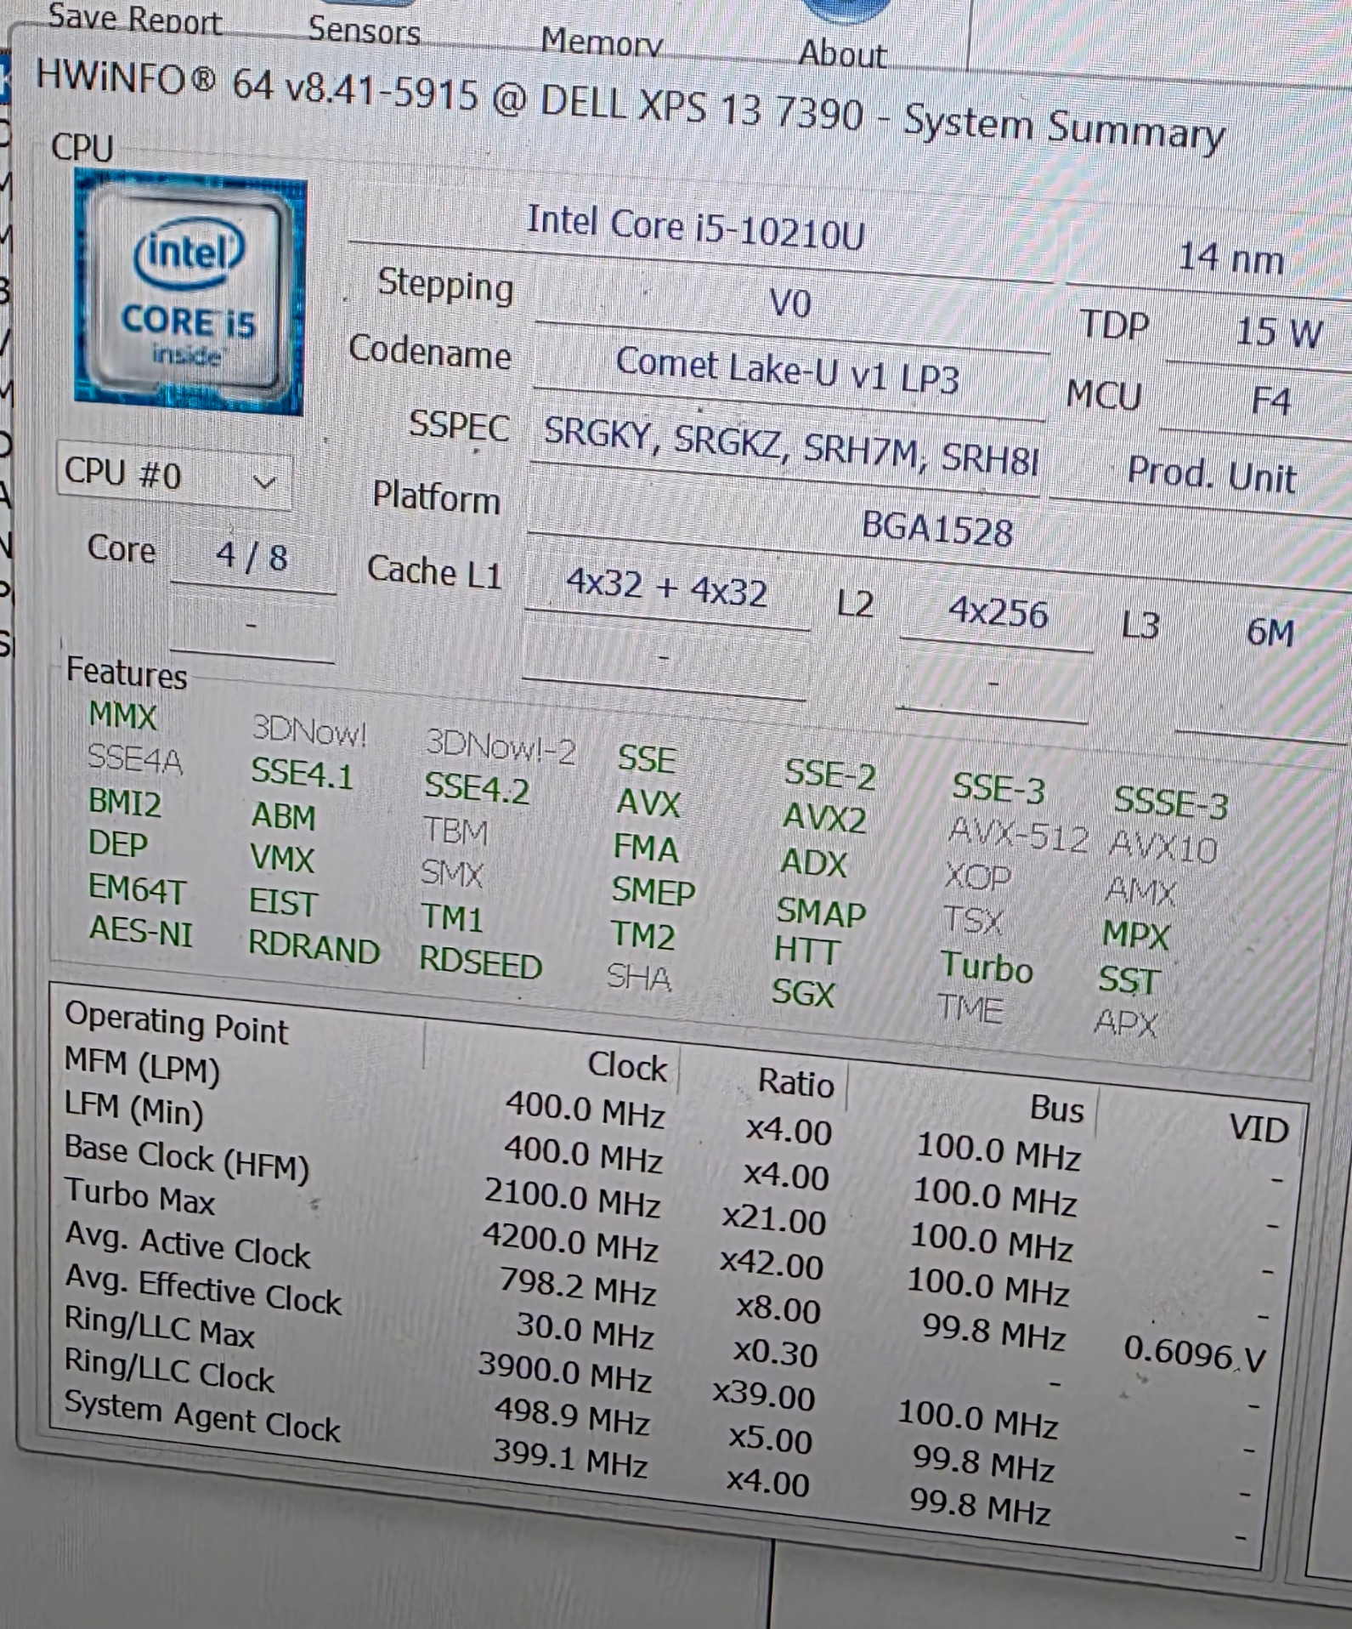The width and height of the screenshot is (1352, 1629).
Task: Click the 14 nm process value
Action: pos(1230,258)
